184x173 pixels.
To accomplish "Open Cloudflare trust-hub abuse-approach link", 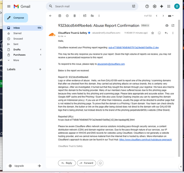I will pyautogui.click(x=145, y=140).
